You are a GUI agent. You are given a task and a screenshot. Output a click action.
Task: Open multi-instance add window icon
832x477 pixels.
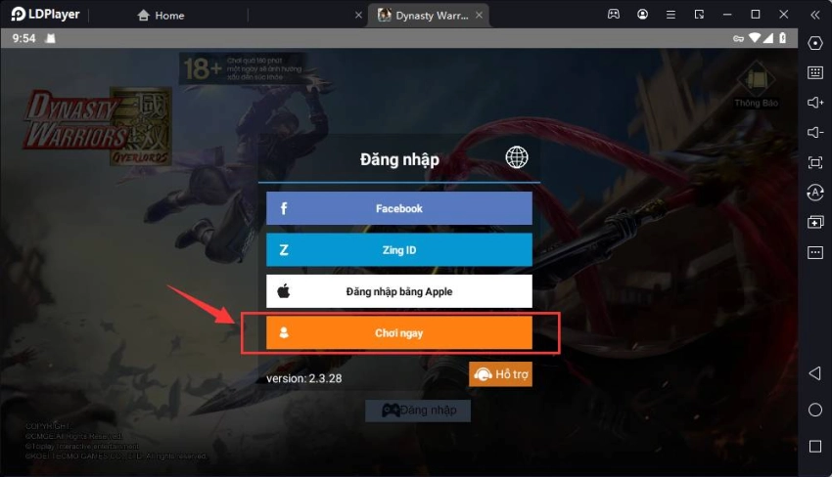pos(815,222)
